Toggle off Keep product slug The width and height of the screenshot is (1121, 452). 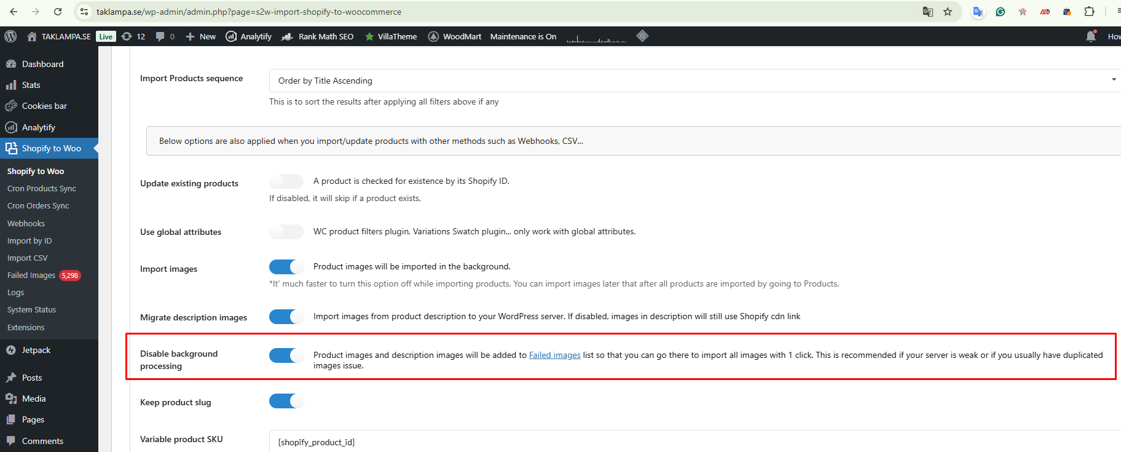(x=286, y=402)
